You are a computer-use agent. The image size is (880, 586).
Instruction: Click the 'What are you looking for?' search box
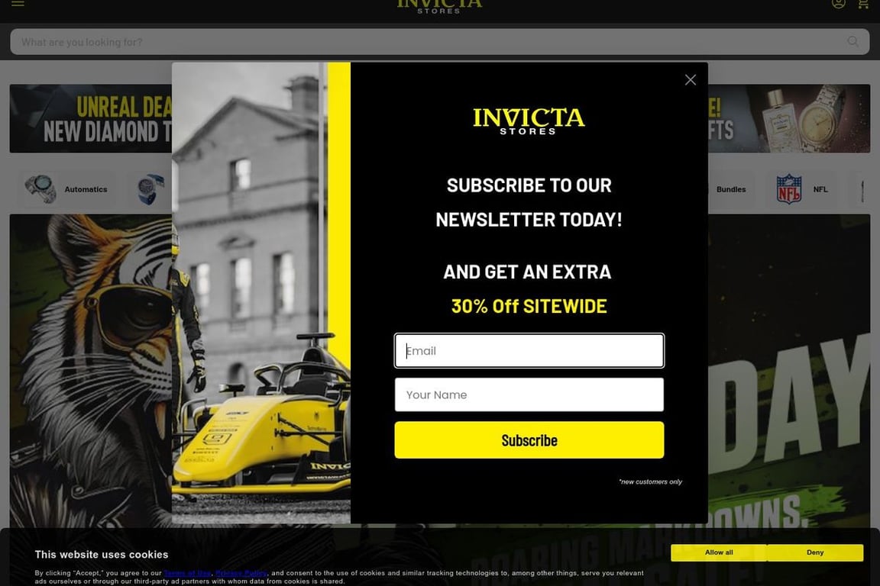coord(428,42)
